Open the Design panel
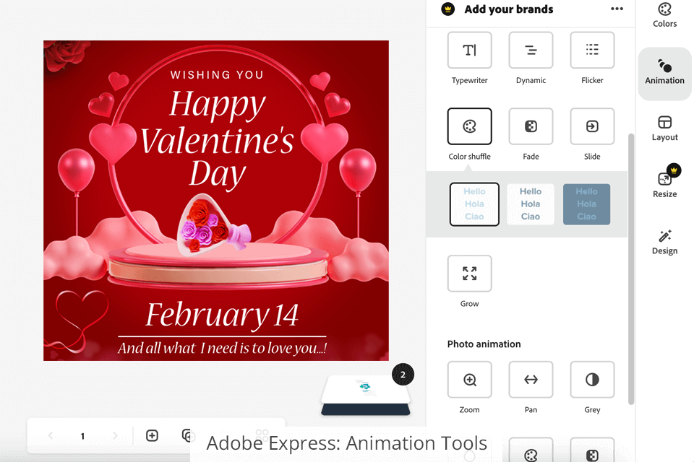 click(x=664, y=243)
